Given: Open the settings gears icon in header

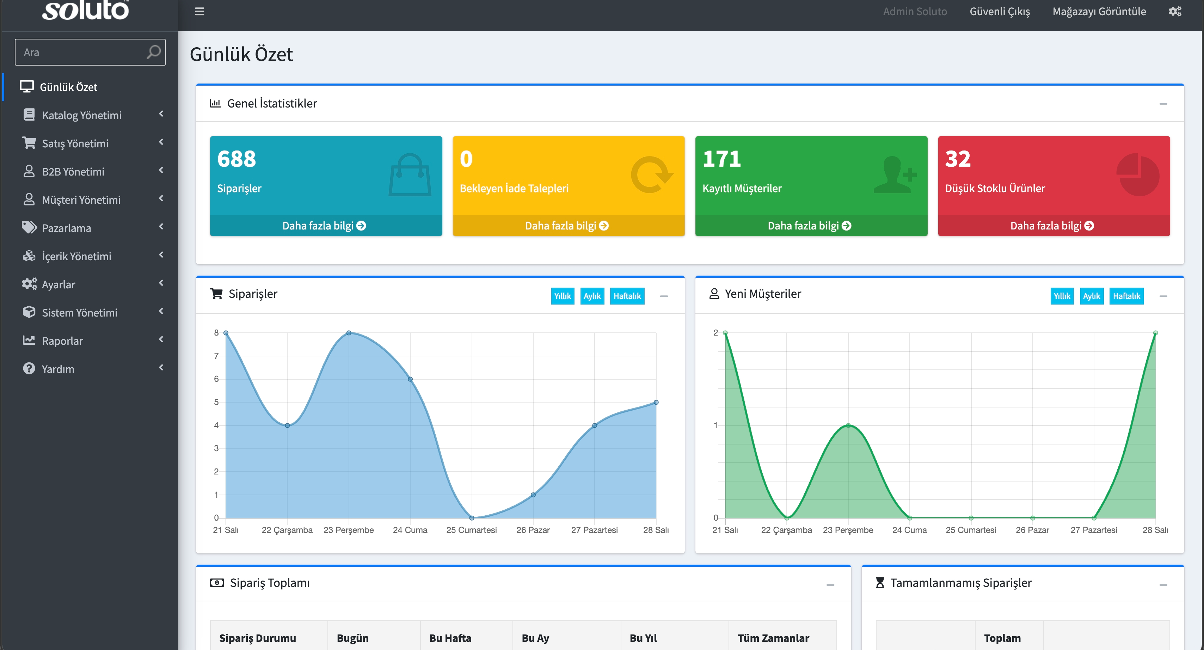Looking at the screenshot, I should [1175, 12].
